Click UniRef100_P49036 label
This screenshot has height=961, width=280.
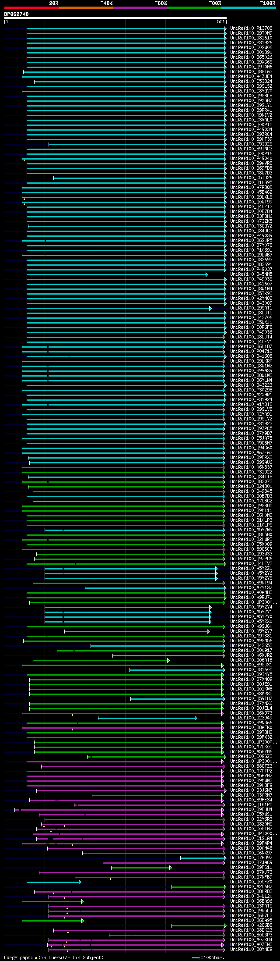[x=251, y=332]
